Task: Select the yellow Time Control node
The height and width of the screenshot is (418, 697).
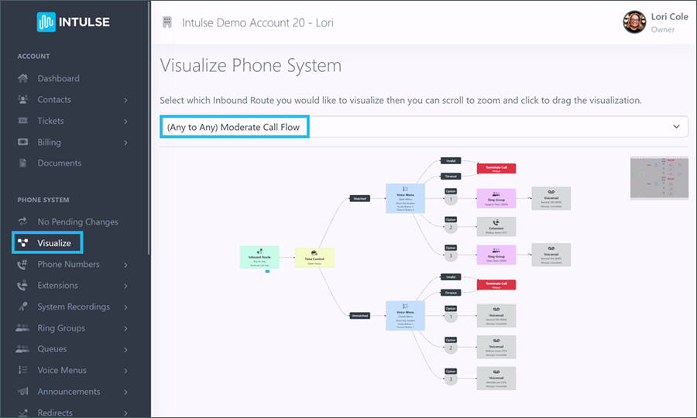Action: click(x=314, y=258)
